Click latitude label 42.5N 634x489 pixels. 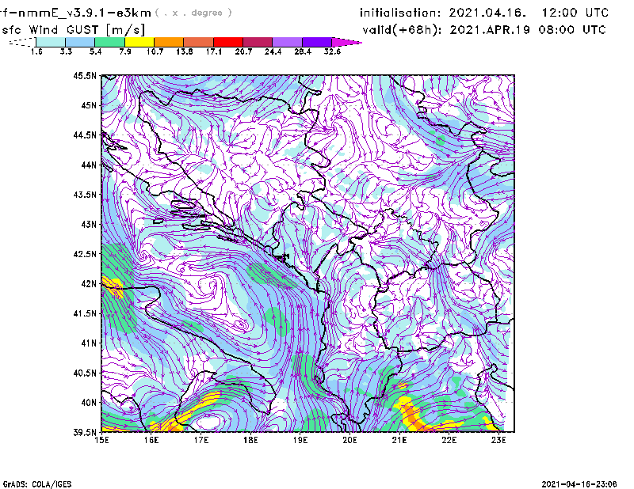85,254
